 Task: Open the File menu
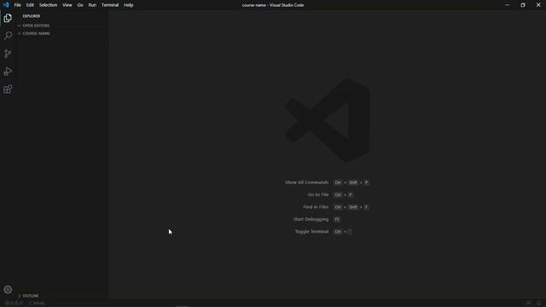click(17, 5)
